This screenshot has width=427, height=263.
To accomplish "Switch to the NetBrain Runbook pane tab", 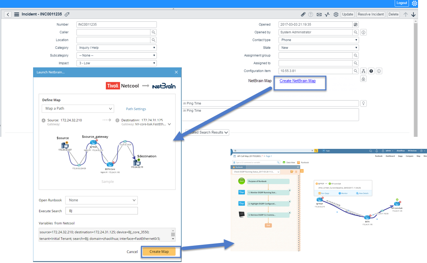I will 239,167.
